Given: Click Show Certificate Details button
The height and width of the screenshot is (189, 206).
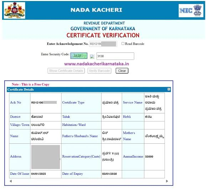Looking at the screenshot, I should pos(66,71).
